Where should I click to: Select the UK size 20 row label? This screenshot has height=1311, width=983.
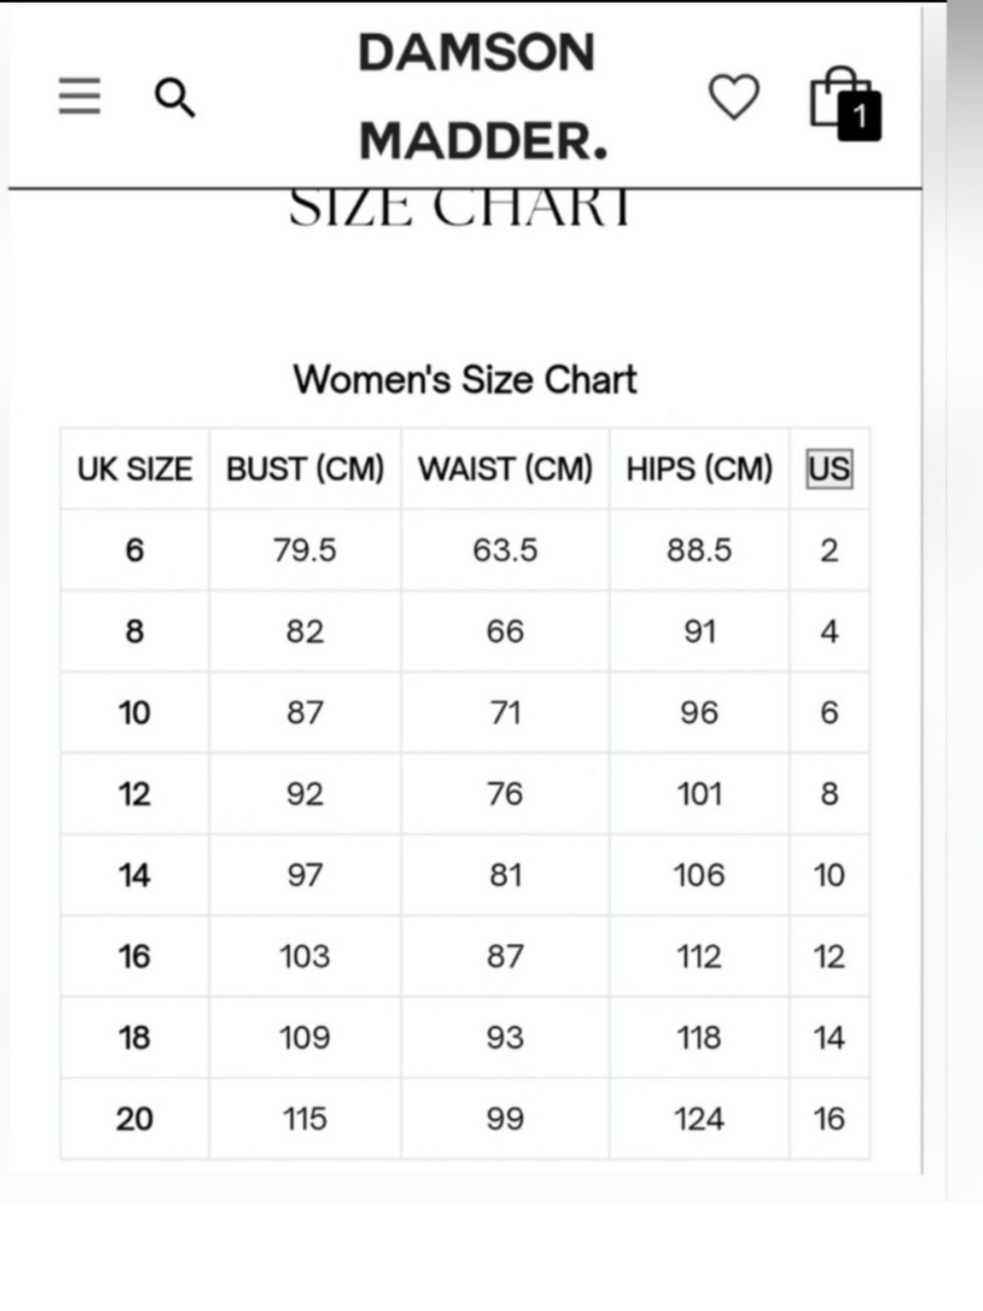tap(135, 1118)
